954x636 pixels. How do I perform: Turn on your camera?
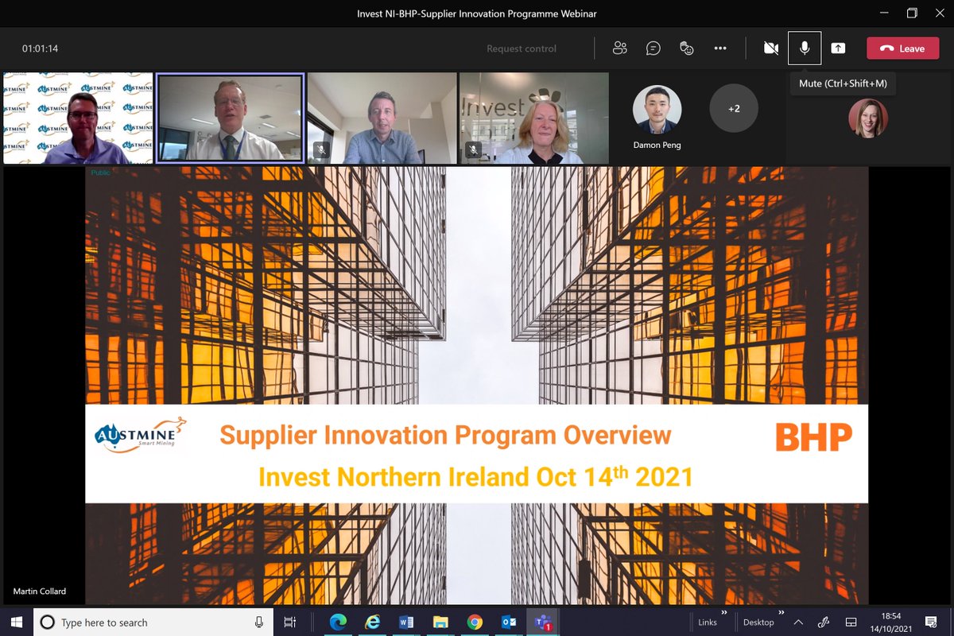[x=770, y=48]
